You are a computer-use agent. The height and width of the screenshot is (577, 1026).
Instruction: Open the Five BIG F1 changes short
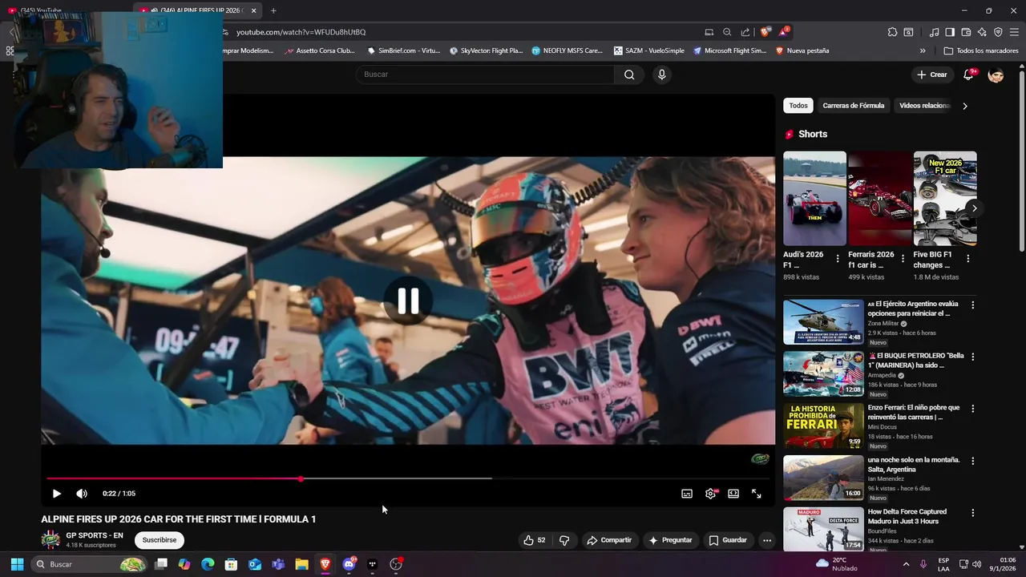[945, 198]
